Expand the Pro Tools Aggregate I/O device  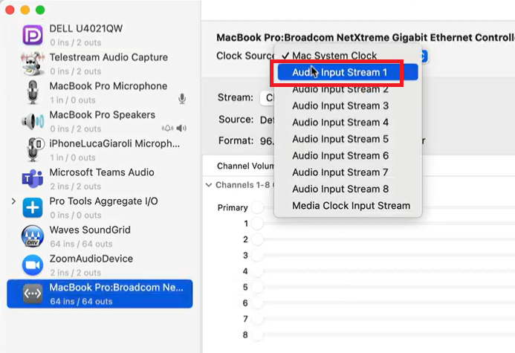click(x=13, y=201)
